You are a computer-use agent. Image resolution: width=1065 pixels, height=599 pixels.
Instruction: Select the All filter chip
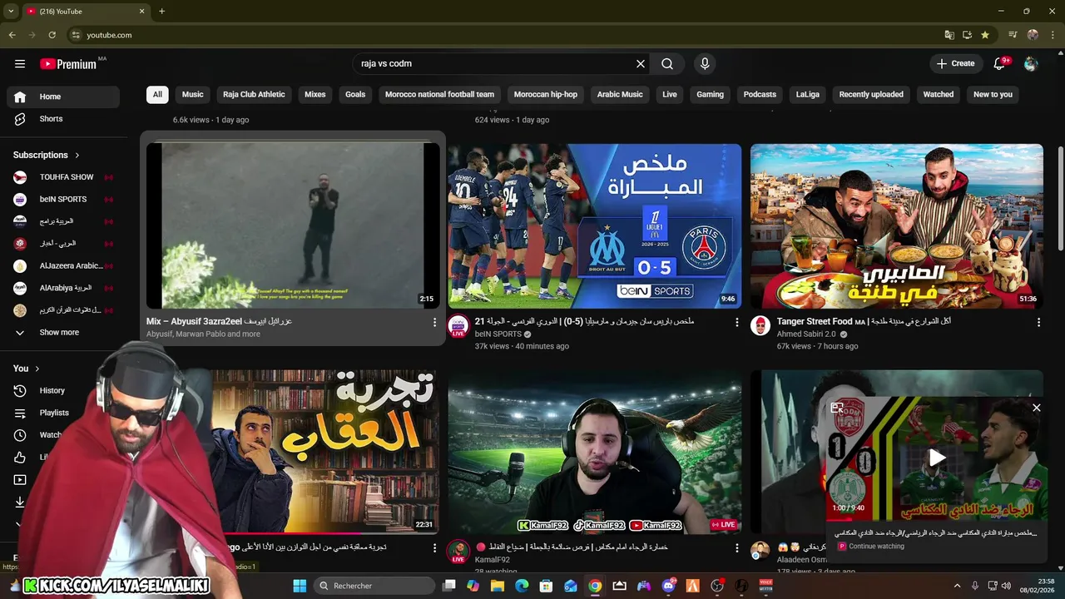(x=157, y=94)
